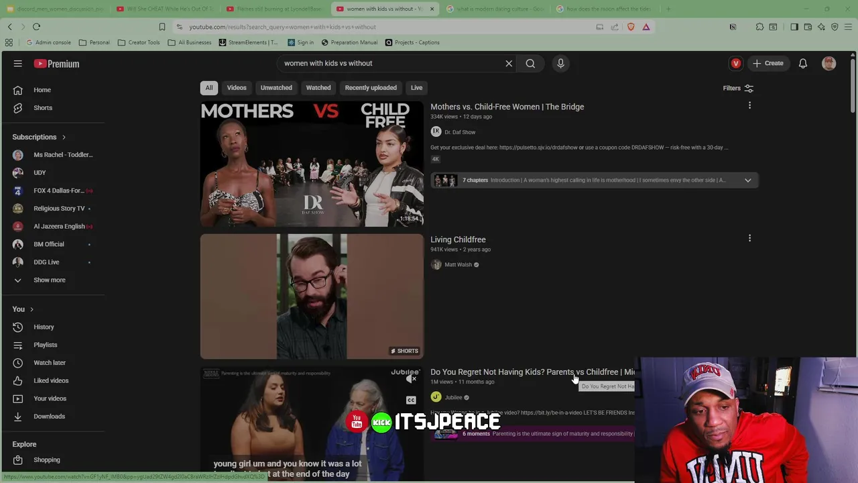Click the Create button
The image size is (858, 483).
pyautogui.click(x=768, y=64)
